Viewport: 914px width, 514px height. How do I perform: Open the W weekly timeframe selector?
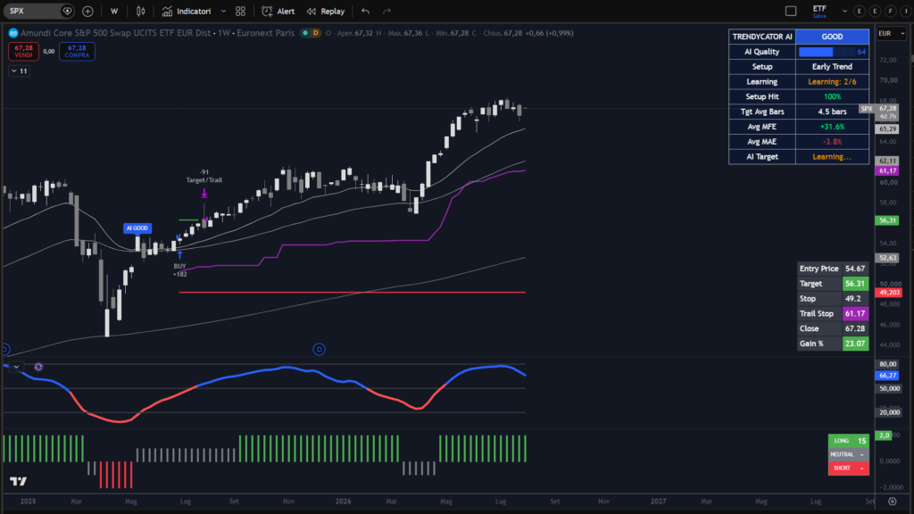tap(114, 11)
